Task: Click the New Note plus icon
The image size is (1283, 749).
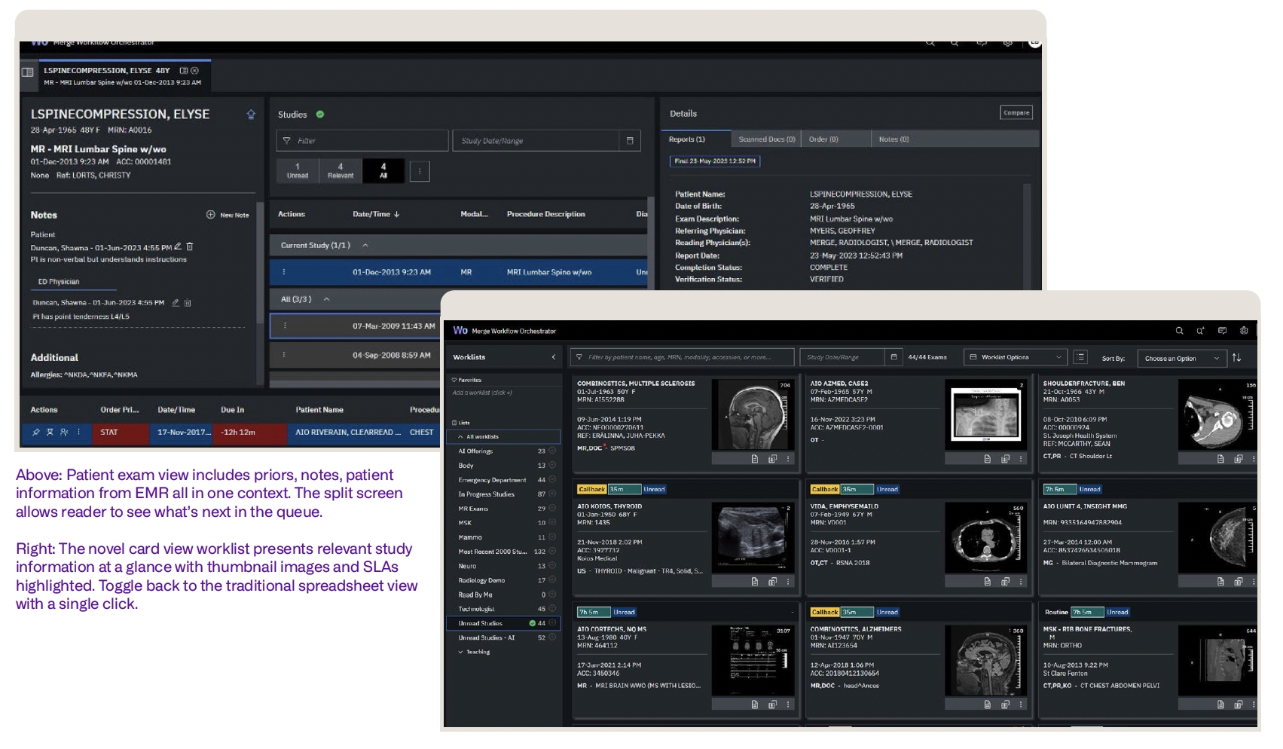Action: [x=211, y=215]
